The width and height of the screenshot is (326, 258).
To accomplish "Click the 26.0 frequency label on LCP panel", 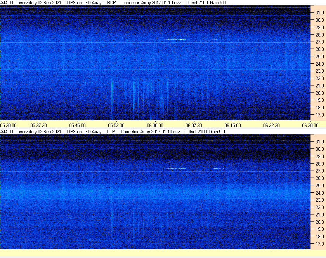I will (x=320, y=178).
